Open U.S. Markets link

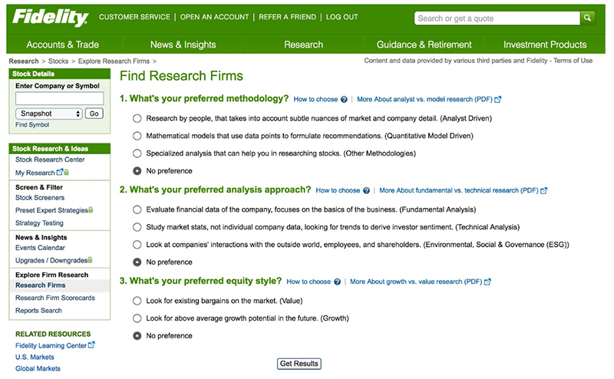click(x=35, y=357)
